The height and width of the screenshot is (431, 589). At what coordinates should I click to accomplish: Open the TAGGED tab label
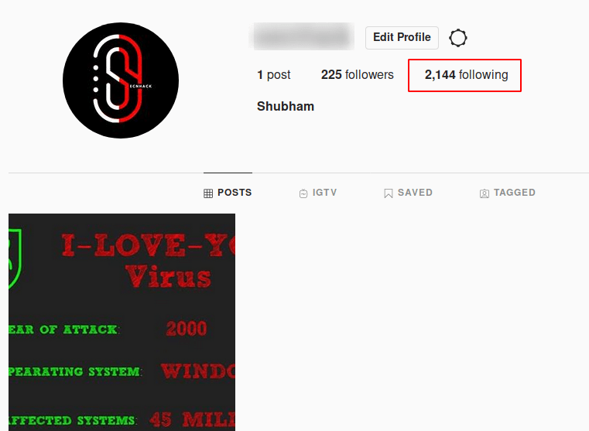(515, 193)
